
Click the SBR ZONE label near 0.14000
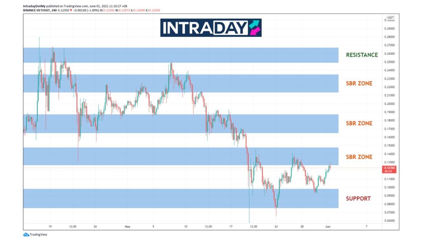(x=359, y=157)
